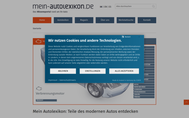189x118 pixels.
Task: Select the Reifen und Räder category
Action: [x=144, y=87]
